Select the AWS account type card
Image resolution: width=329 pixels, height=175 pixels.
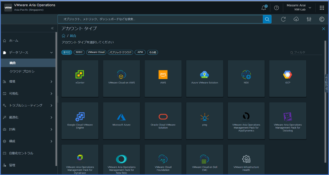(163, 79)
